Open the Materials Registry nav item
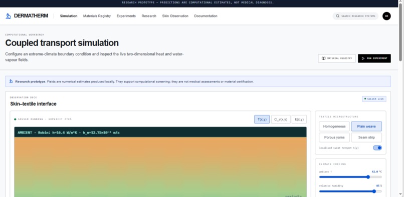404x197 pixels. (x=97, y=16)
